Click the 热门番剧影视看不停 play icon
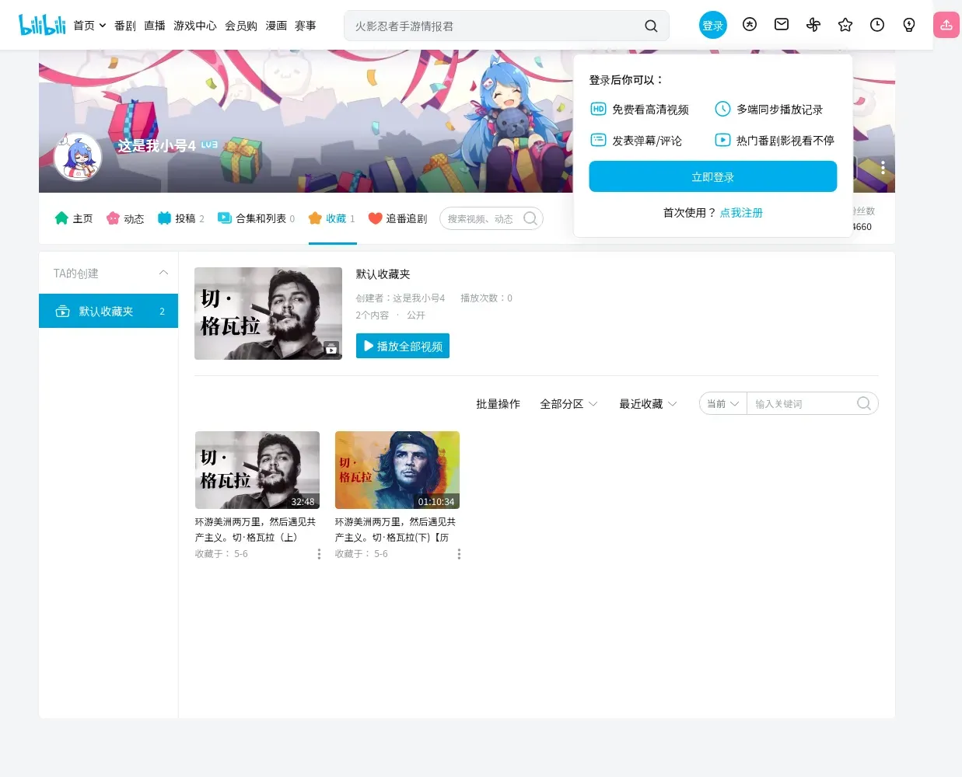Screen dimensions: 962x777 [x=722, y=140]
